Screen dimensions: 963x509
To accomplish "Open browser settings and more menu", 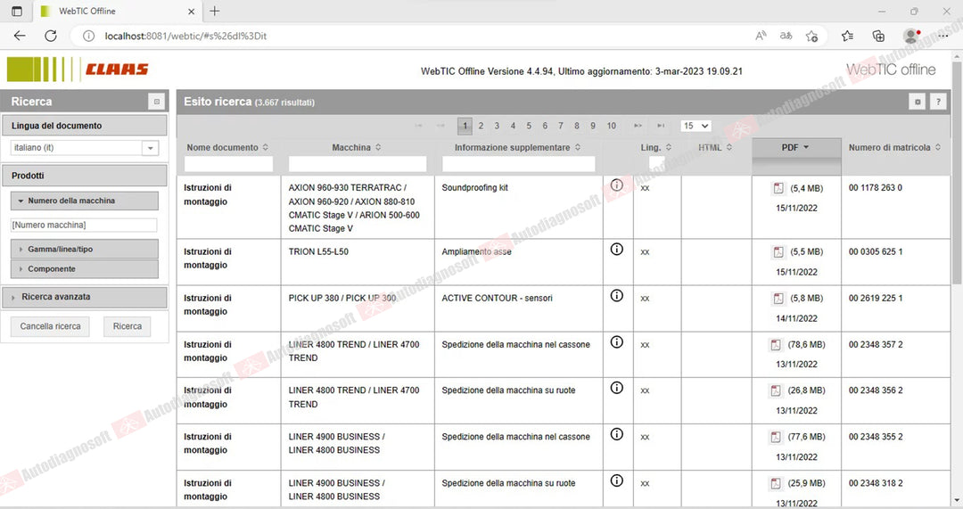I will coord(943,37).
